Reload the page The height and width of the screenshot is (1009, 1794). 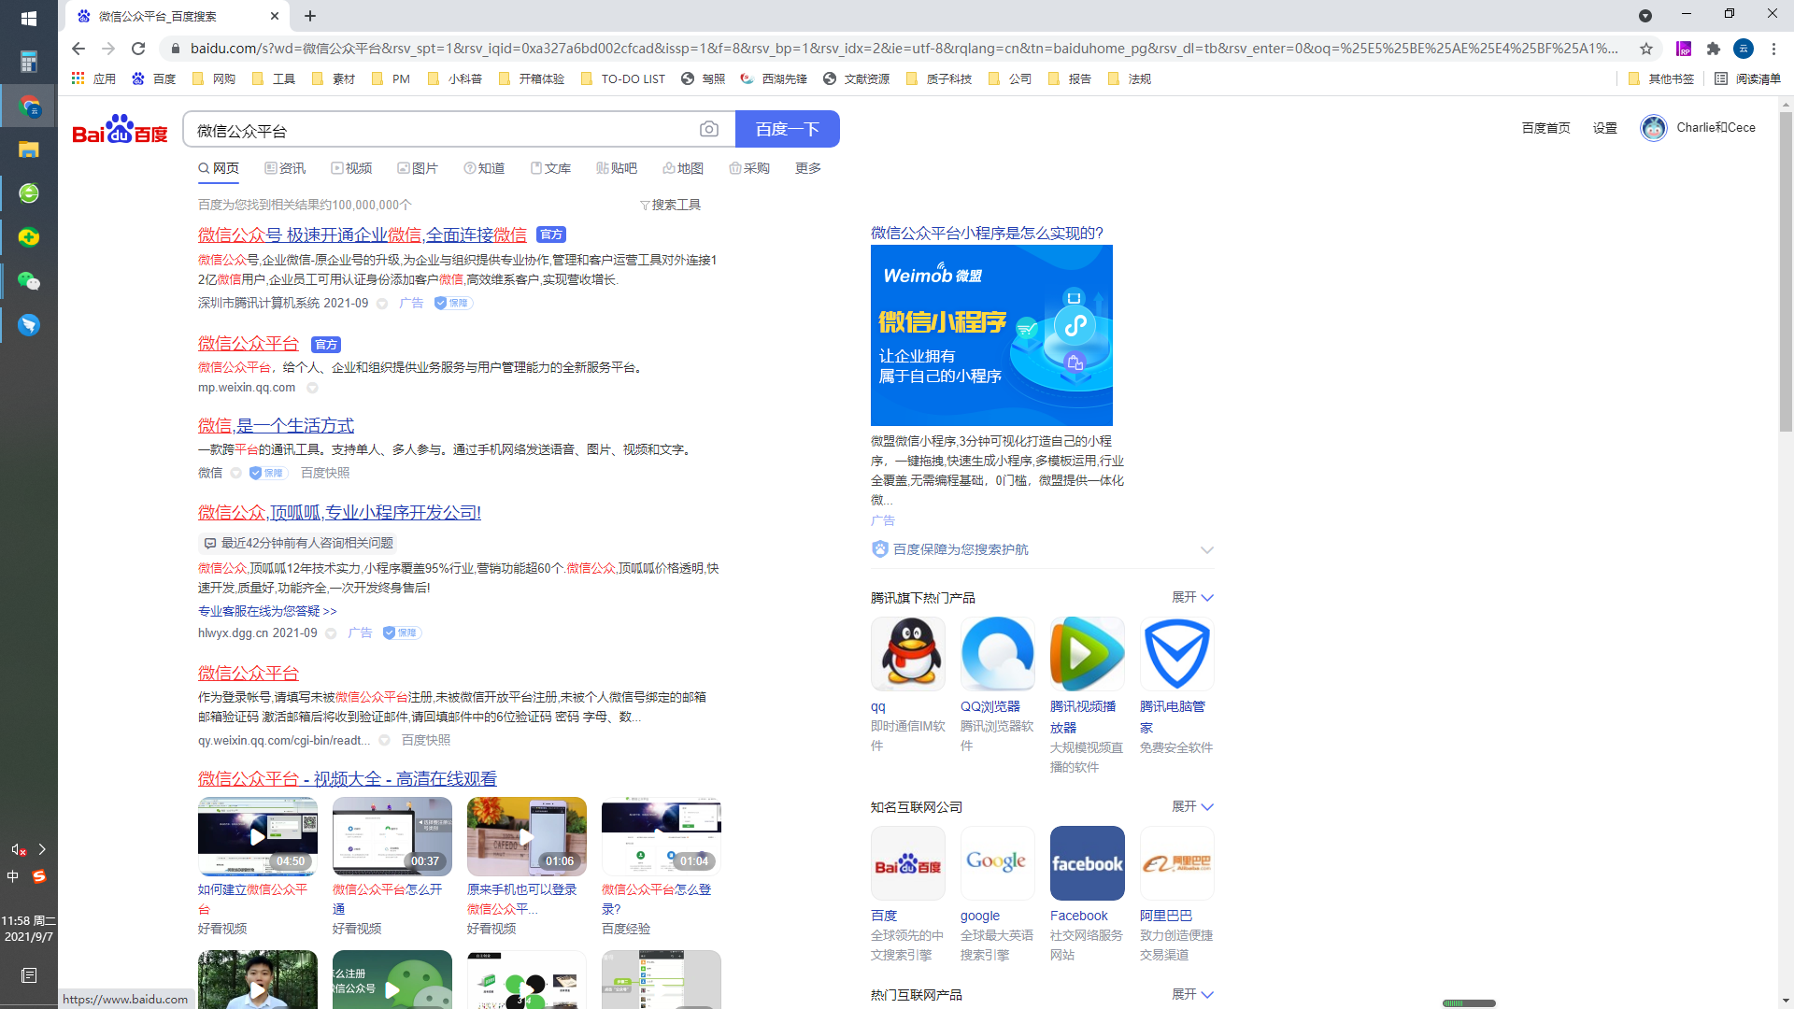coord(138,49)
